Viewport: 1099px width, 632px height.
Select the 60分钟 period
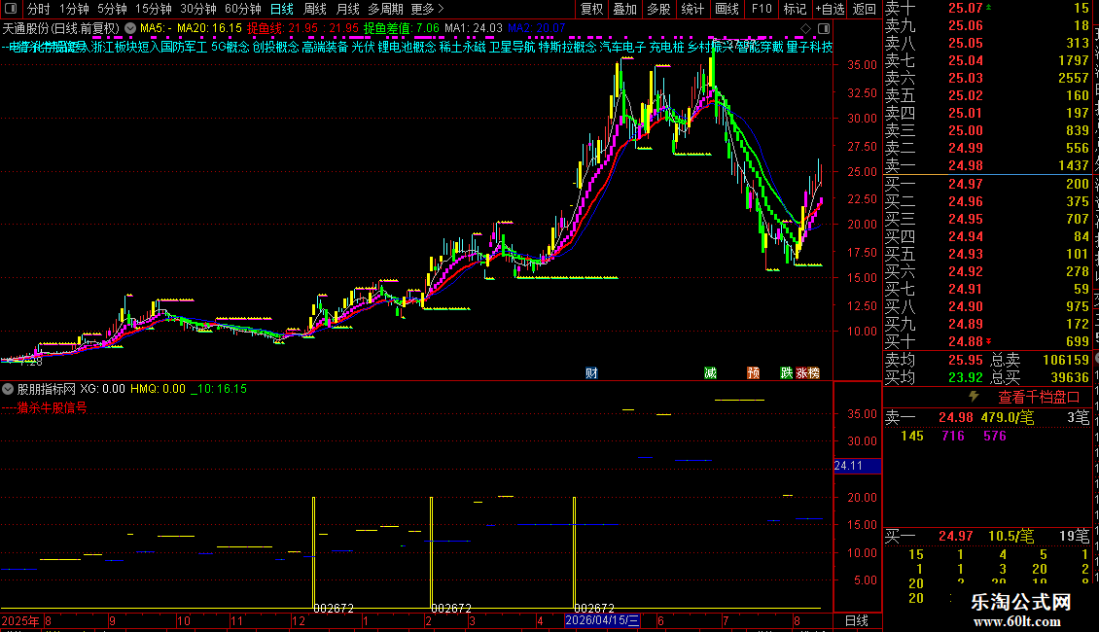242,9
